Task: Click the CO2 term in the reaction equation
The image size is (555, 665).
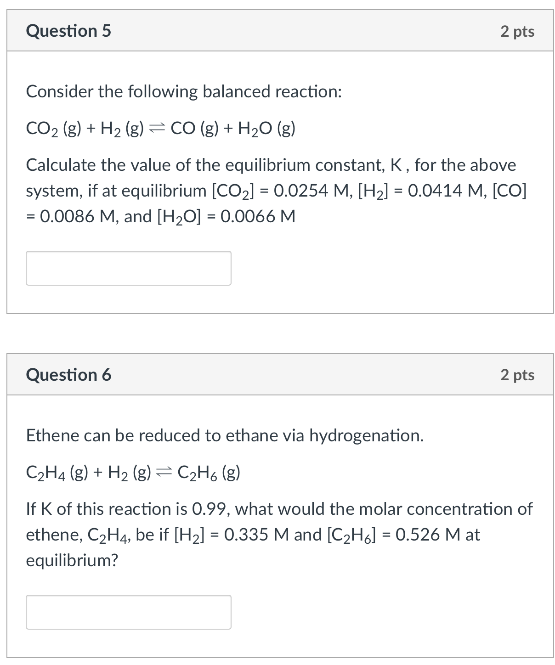Action: [x=42, y=129]
